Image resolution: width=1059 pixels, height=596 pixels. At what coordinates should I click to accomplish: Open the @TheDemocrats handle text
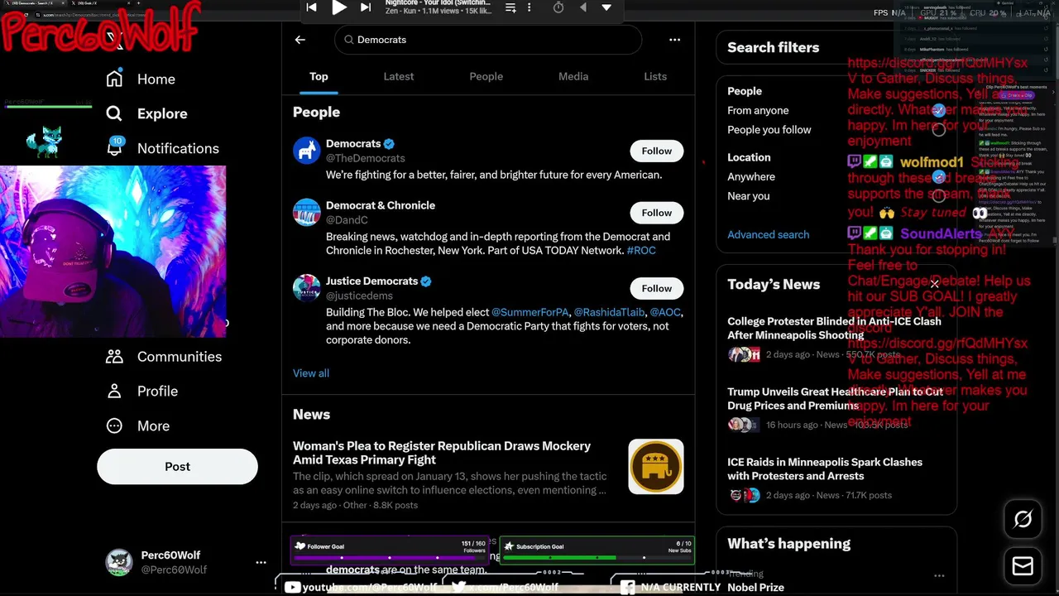366,158
